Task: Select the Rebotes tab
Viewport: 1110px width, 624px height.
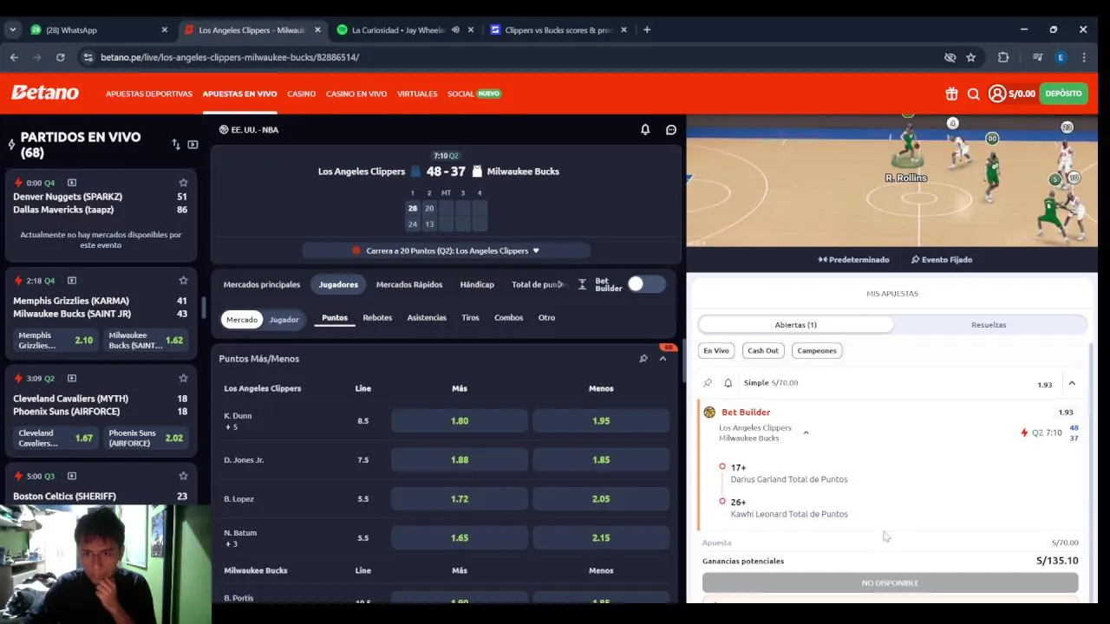Action: coord(377,318)
